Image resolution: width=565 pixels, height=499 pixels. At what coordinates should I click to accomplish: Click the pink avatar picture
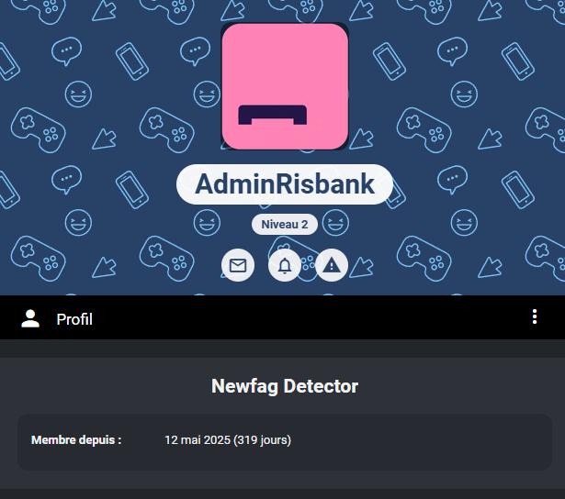point(285,64)
